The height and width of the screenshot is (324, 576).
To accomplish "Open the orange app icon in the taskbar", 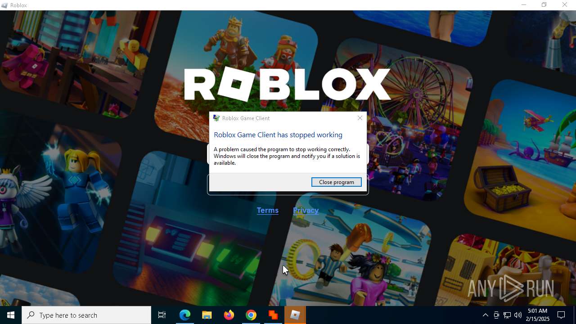I will 273,315.
